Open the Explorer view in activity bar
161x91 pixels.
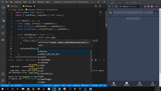(x=3, y=7)
